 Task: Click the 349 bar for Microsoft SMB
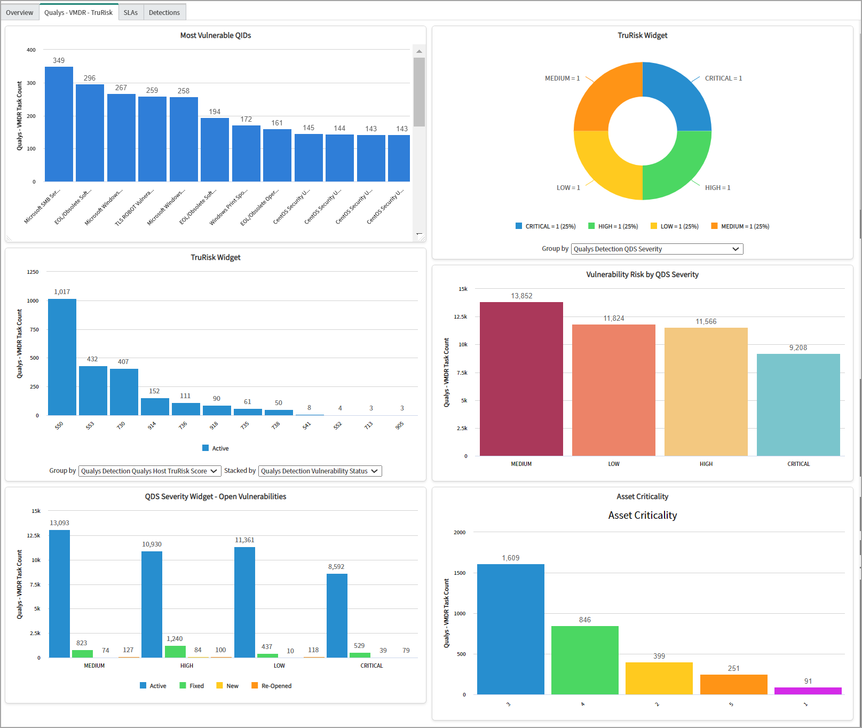tap(59, 123)
